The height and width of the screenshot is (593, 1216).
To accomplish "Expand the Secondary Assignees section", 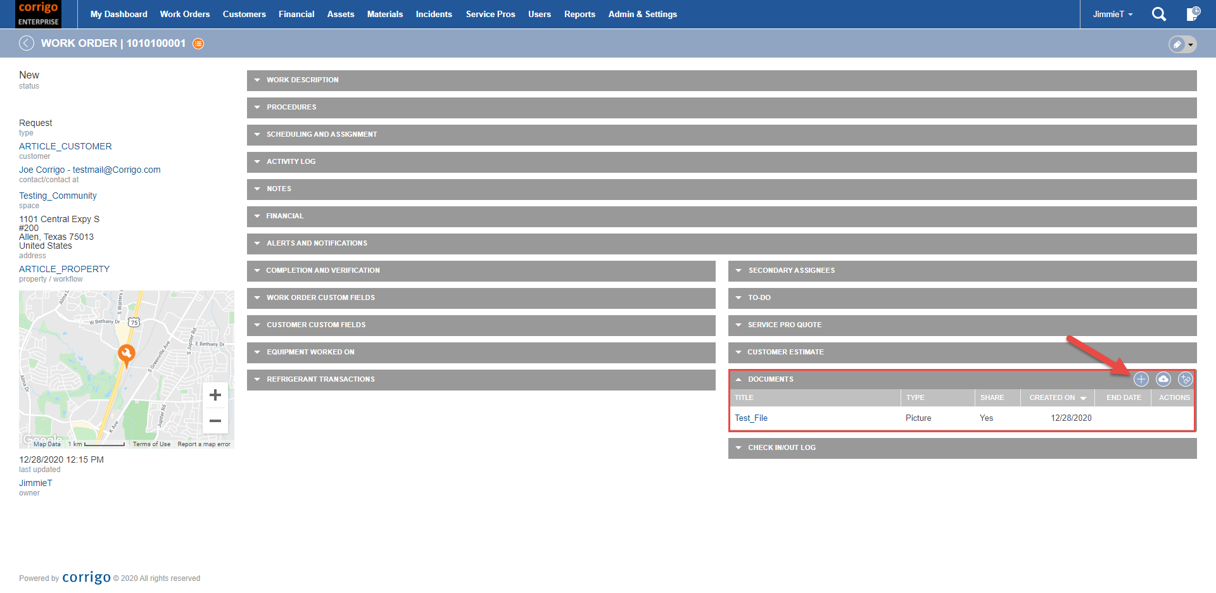I will 963,271.
